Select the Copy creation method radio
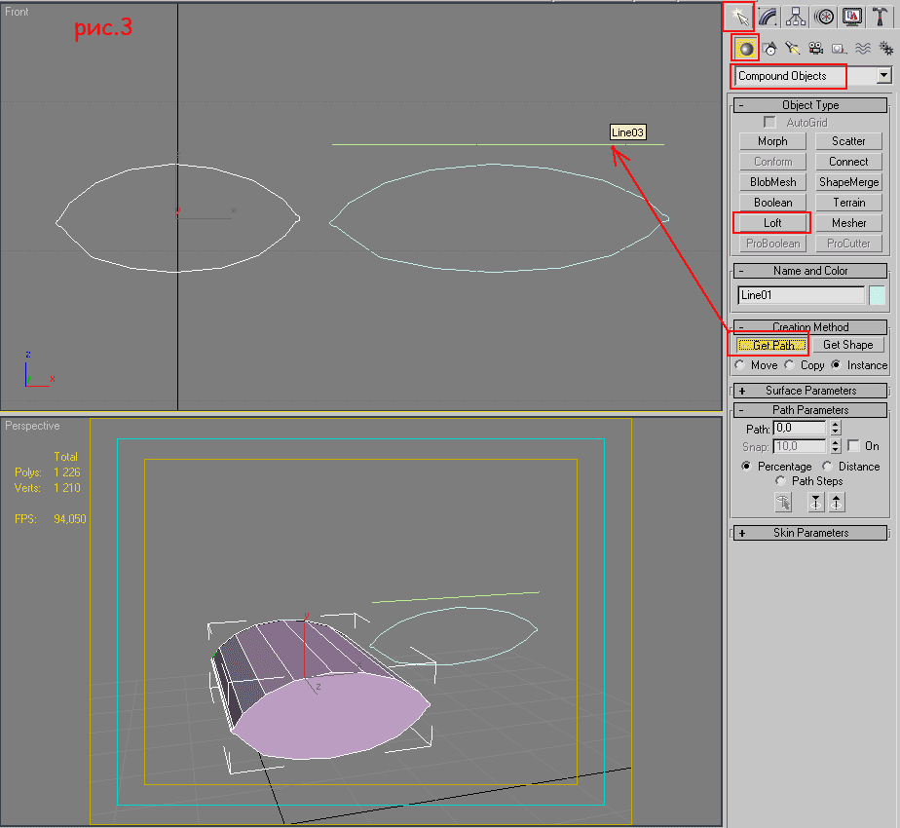900x828 pixels. [790, 365]
